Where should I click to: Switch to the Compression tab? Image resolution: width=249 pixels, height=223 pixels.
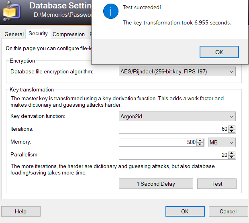69,34
